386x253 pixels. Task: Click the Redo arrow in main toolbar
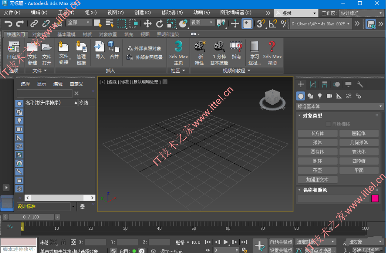(20, 24)
